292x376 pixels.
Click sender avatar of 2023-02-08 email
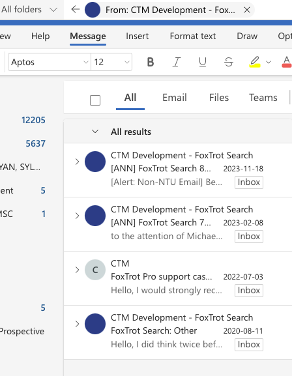95,216
